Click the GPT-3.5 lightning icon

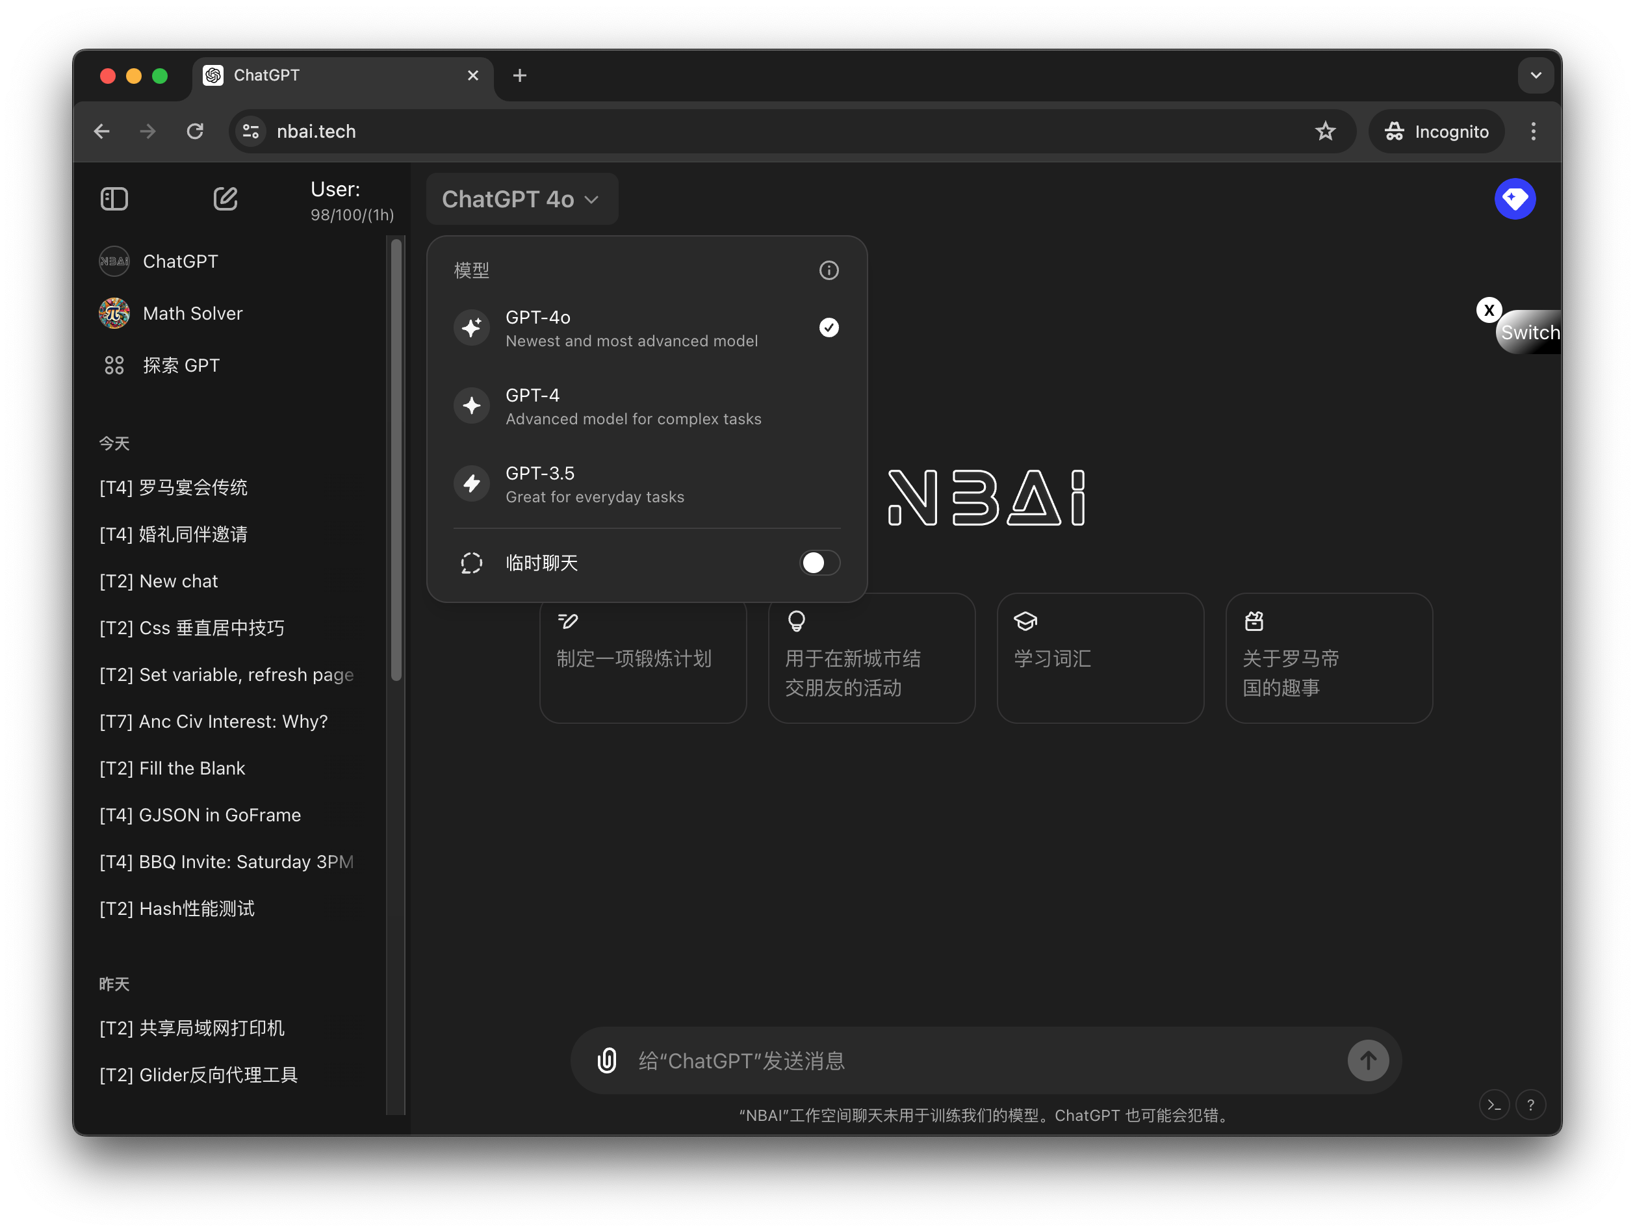click(x=472, y=484)
